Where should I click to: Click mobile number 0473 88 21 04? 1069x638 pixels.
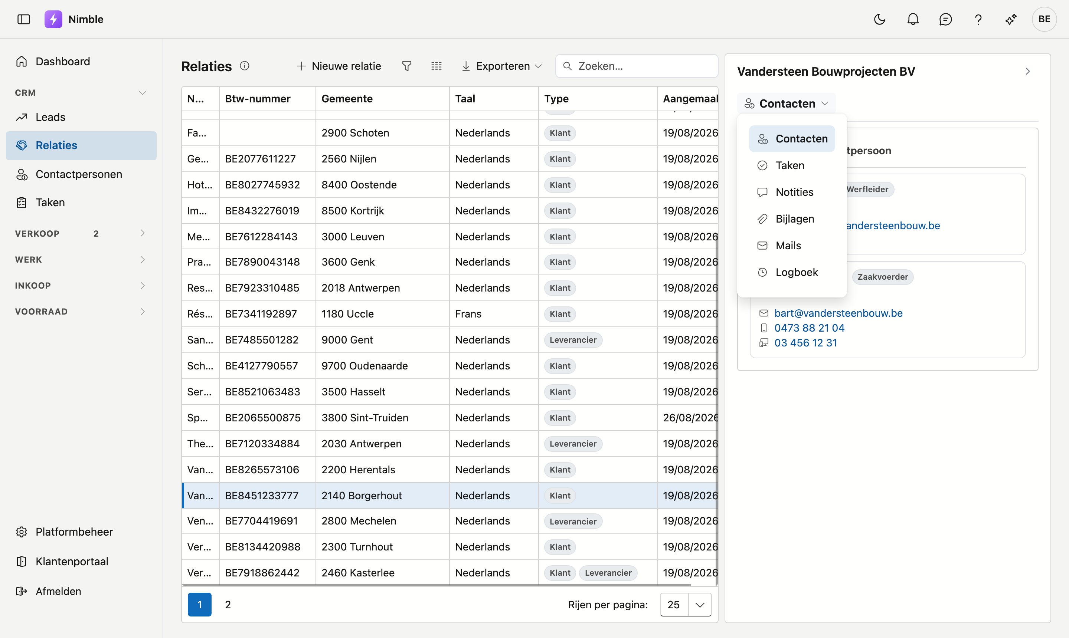[x=809, y=328]
